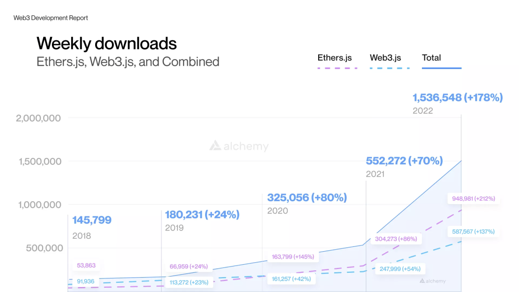The width and height of the screenshot is (519, 292).
Task: Click the 91,936 Web3.js data label
Action: (x=86, y=281)
